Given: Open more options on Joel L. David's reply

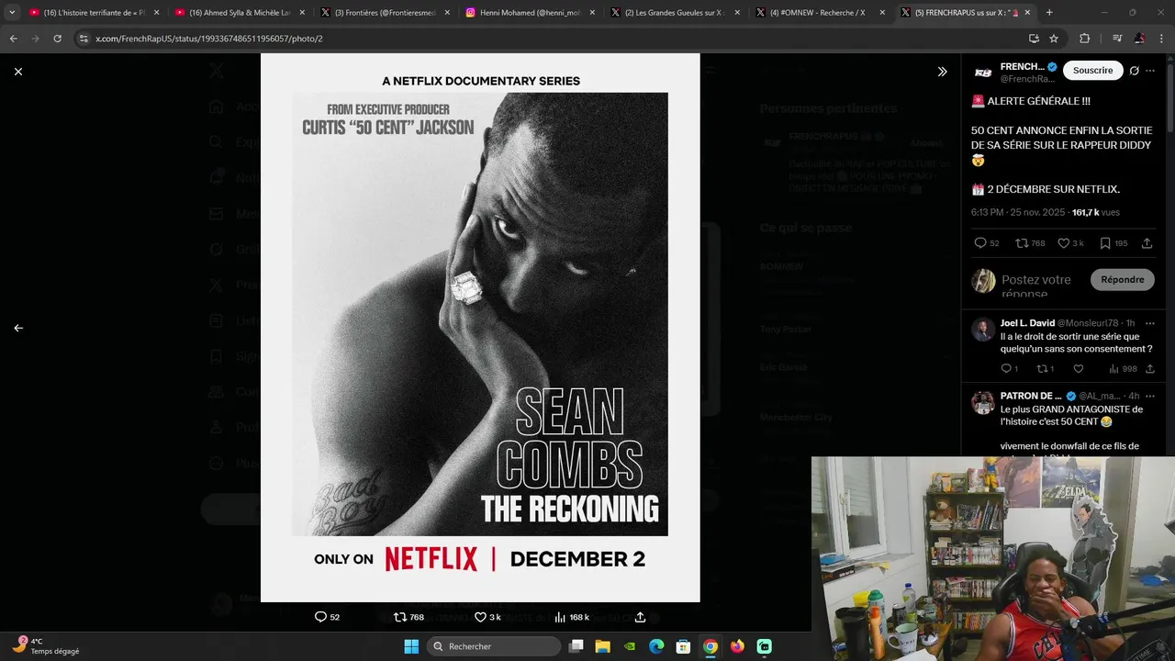Looking at the screenshot, I should 1150,323.
